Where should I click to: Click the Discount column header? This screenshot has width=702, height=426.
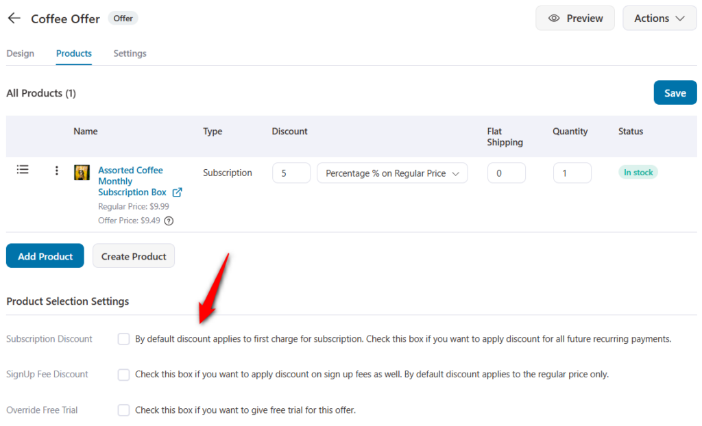tap(290, 131)
